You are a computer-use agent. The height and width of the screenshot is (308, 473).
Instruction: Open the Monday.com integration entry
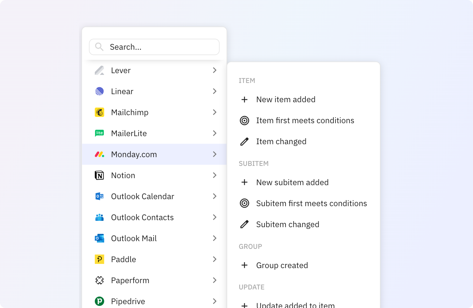click(154, 154)
